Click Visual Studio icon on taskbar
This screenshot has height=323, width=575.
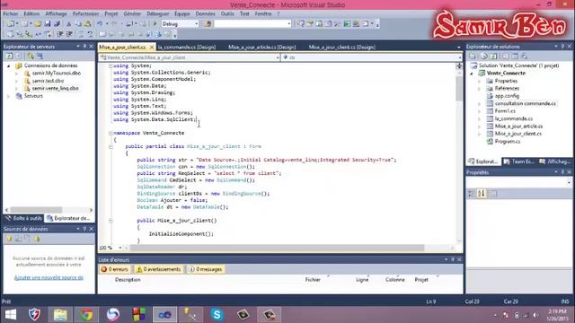pyautogui.click(x=164, y=315)
